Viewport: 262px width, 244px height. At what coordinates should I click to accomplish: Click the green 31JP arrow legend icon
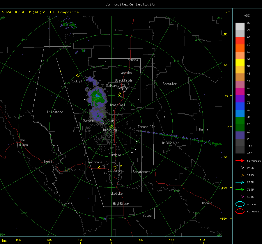click(x=240, y=189)
